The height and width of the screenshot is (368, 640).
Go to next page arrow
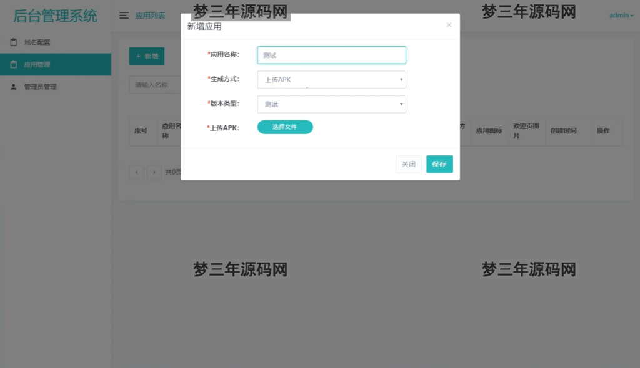(x=154, y=172)
